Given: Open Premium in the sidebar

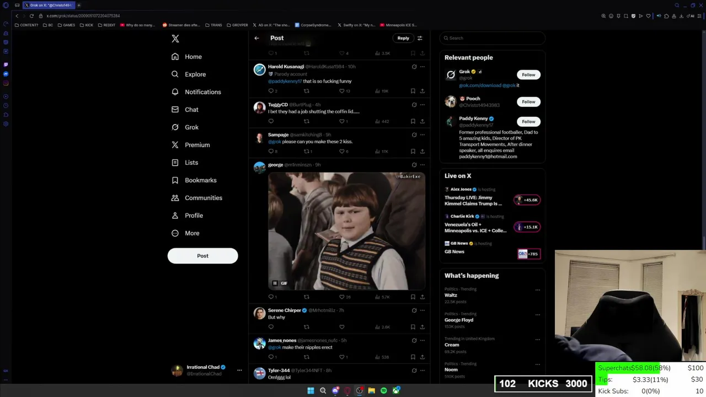Looking at the screenshot, I should tap(190, 145).
